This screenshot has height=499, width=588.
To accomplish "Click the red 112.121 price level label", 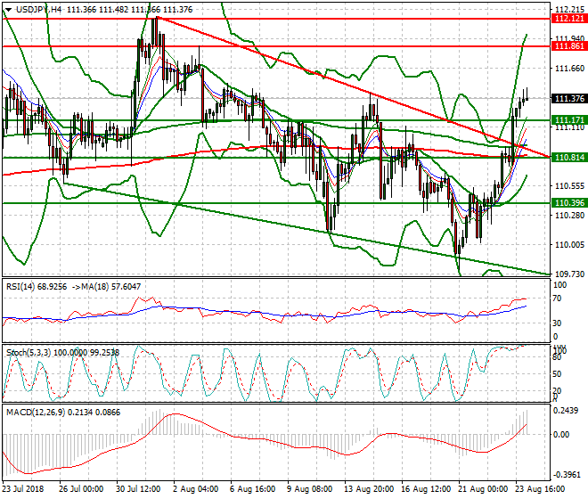I will click(569, 19).
